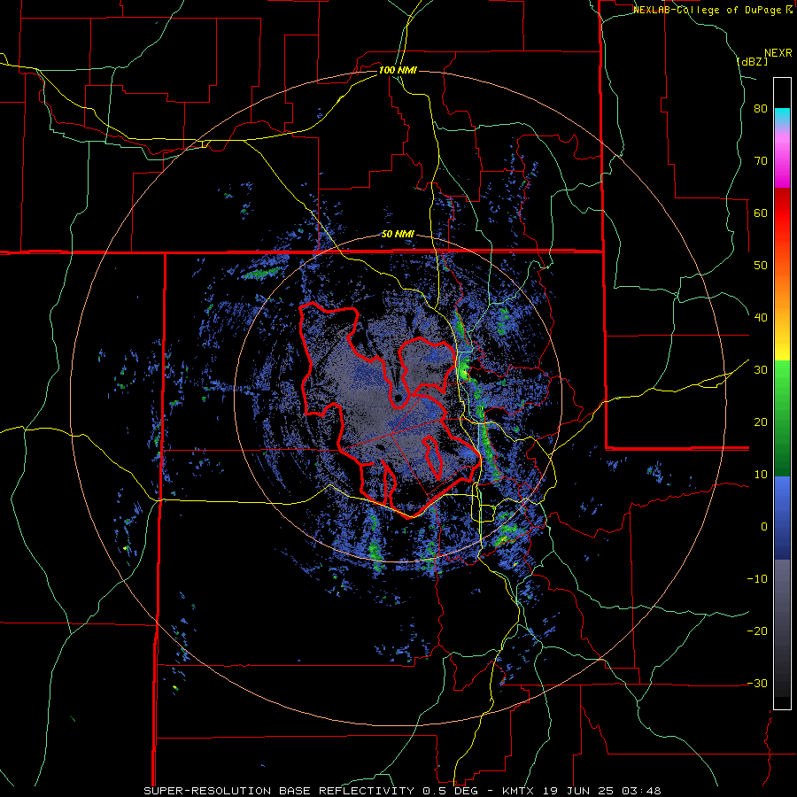
Task: Click the 03:48 timestamp in footer
Action: (x=643, y=791)
